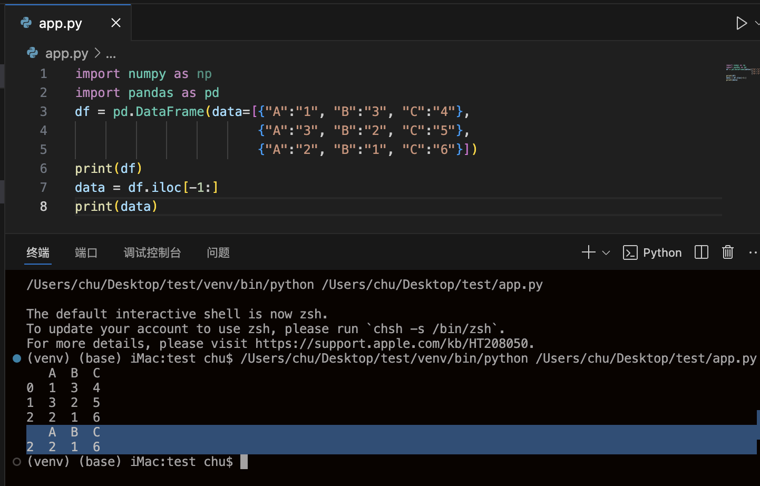This screenshot has height=486, width=760.
Task: Open the run options dropdown arrow
Action: point(757,23)
